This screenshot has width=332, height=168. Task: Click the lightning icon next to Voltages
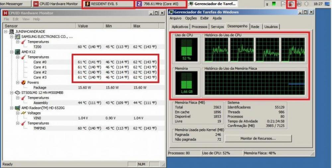click(24, 113)
